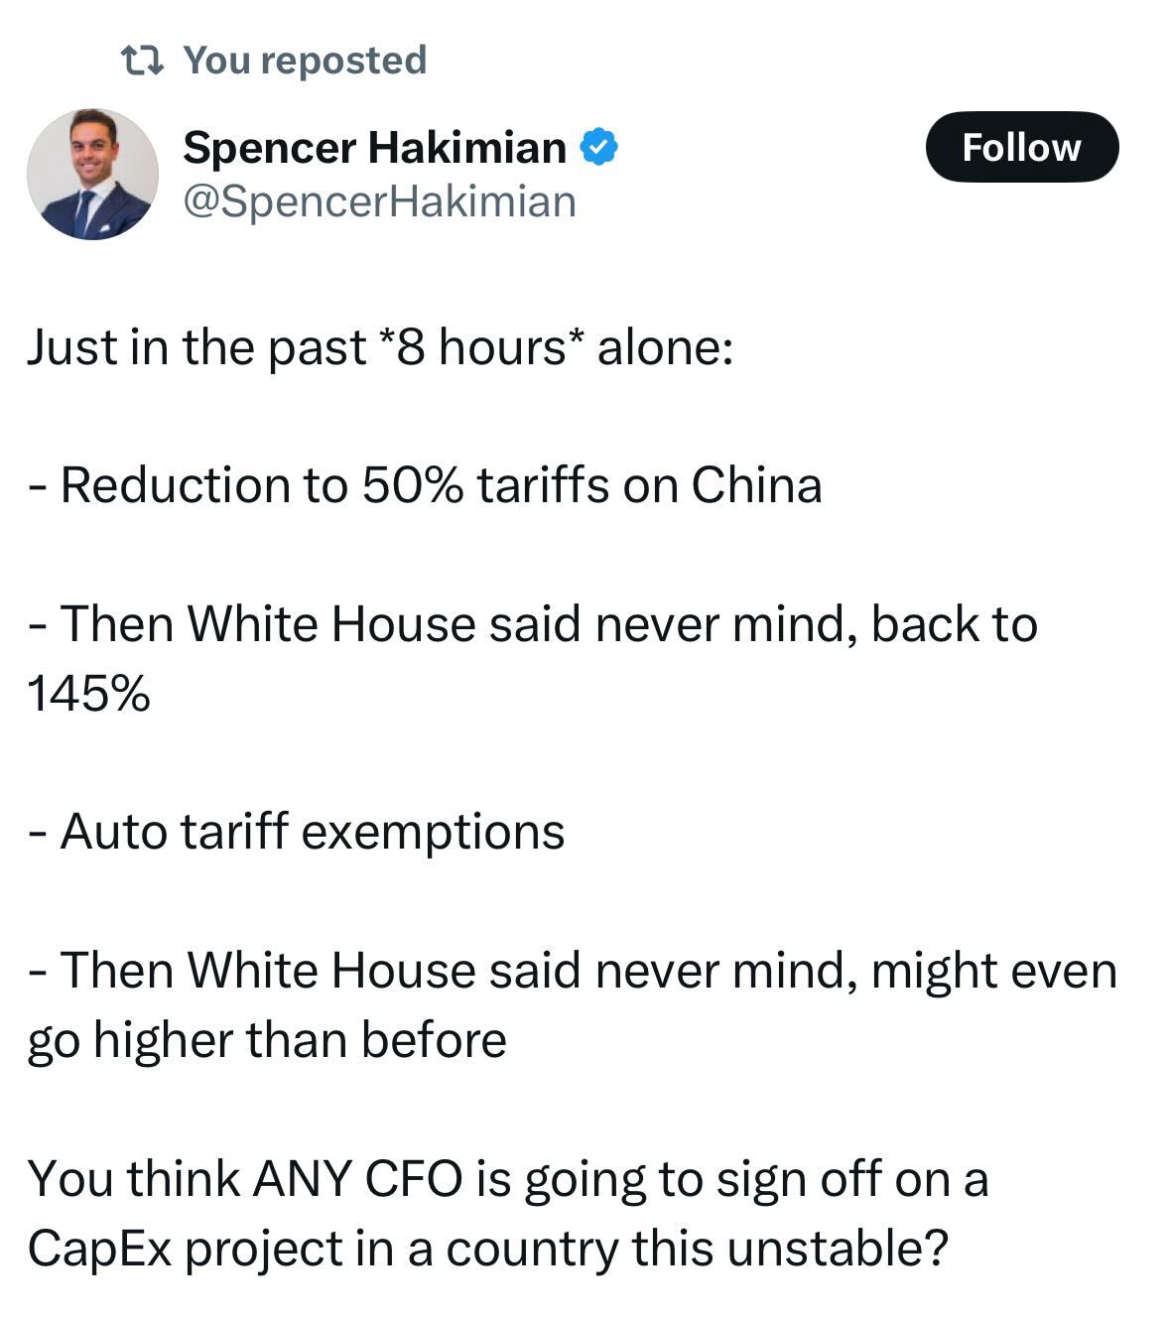The height and width of the screenshot is (1320, 1170).
Task: Click the "might even" line of text
Action: [x=993, y=971]
